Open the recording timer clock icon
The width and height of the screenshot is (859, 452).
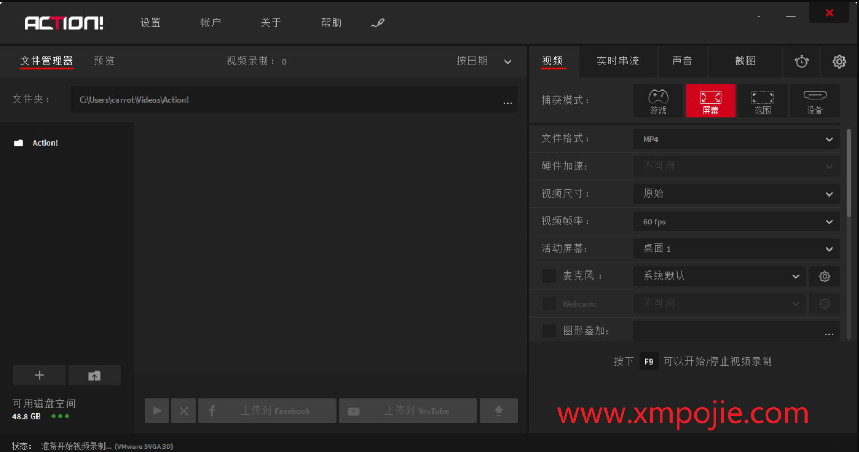[802, 62]
